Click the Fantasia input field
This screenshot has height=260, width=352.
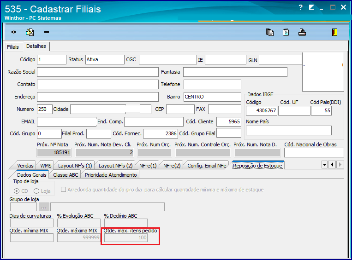coord(235,72)
